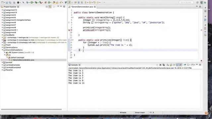
Task: Select the GenericDemonstration.java editor tab
Action: (x=82, y=7)
